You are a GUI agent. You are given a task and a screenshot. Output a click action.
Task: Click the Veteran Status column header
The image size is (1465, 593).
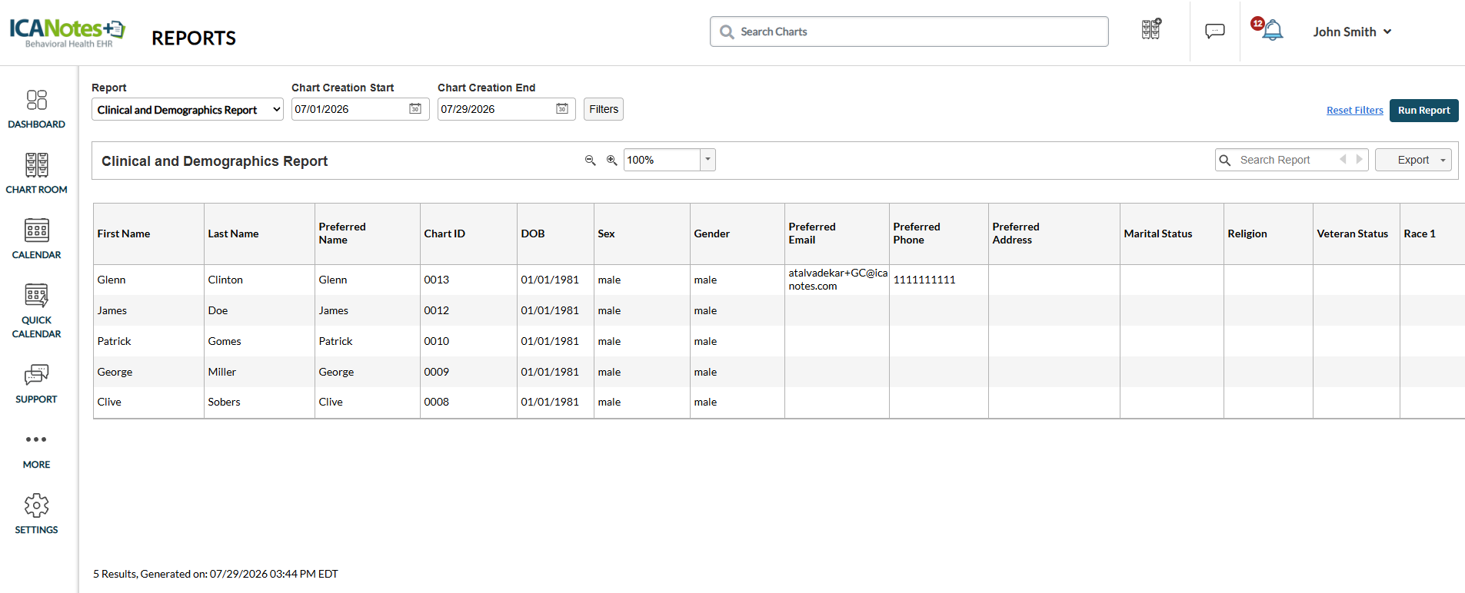point(1356,234)
